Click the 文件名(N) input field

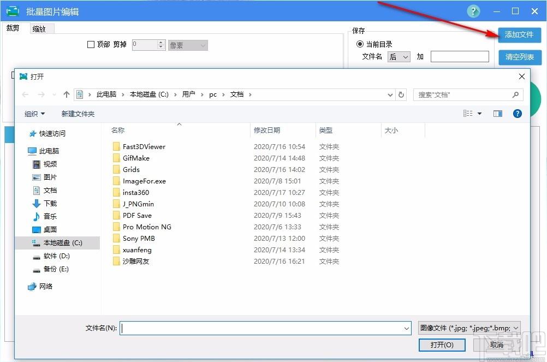coord(262,328)
